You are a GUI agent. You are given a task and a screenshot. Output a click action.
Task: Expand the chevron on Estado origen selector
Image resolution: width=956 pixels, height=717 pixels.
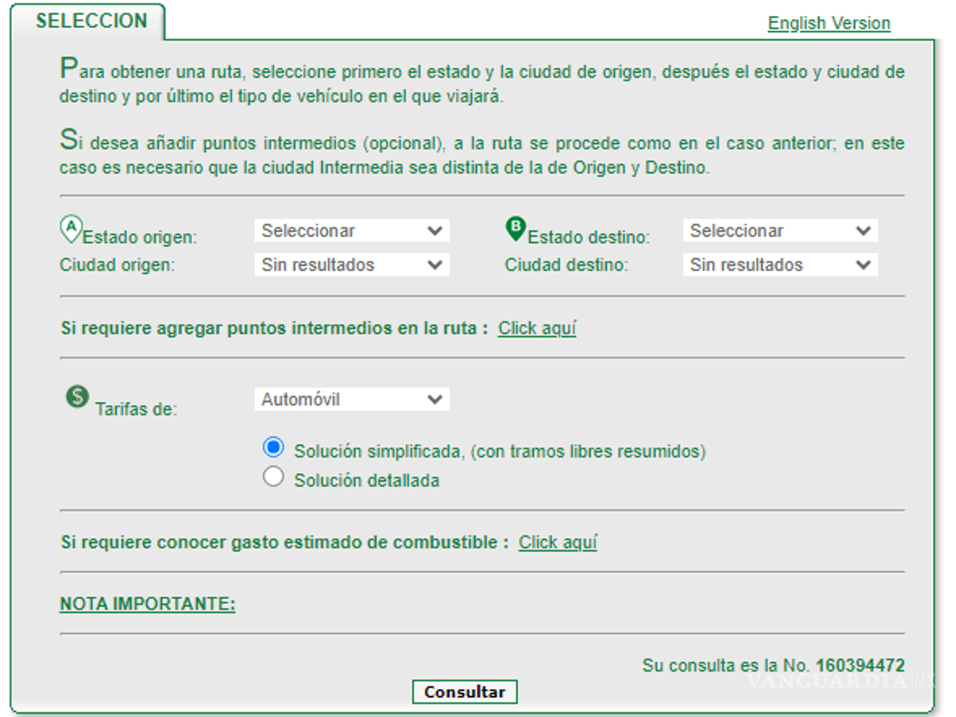[x=435, y=230]
